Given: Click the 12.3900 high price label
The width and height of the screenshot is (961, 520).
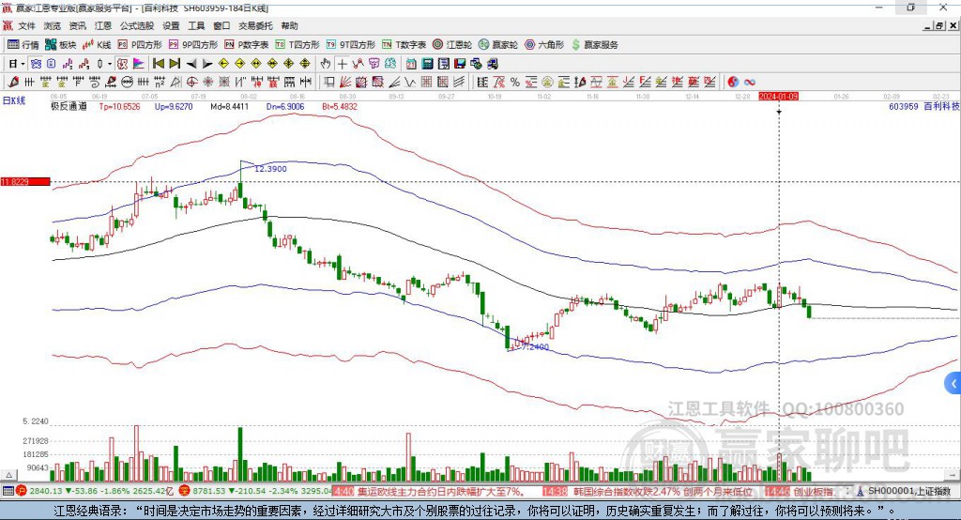Looking at the screenshot, I should 270,169.
